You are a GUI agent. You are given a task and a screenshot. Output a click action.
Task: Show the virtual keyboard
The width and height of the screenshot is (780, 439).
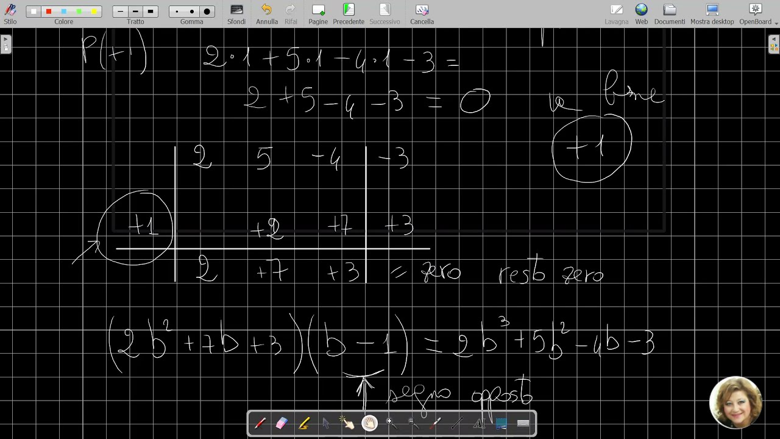tap(523, 423)
